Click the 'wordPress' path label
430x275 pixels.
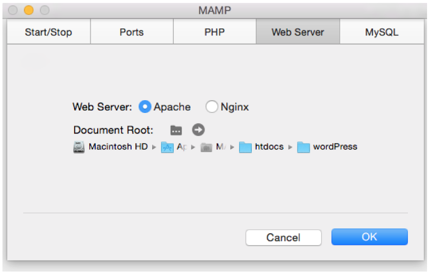335,146
